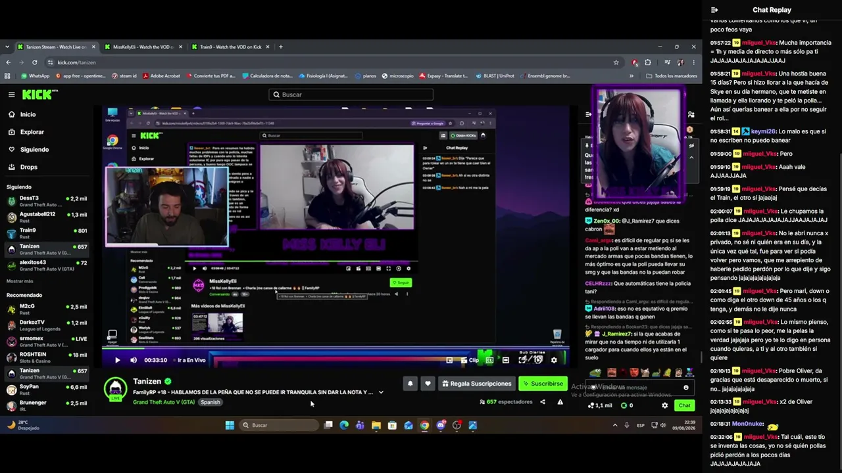
Task: Open Grand Theft Auto V category link
Action: [x=164, y=402]
